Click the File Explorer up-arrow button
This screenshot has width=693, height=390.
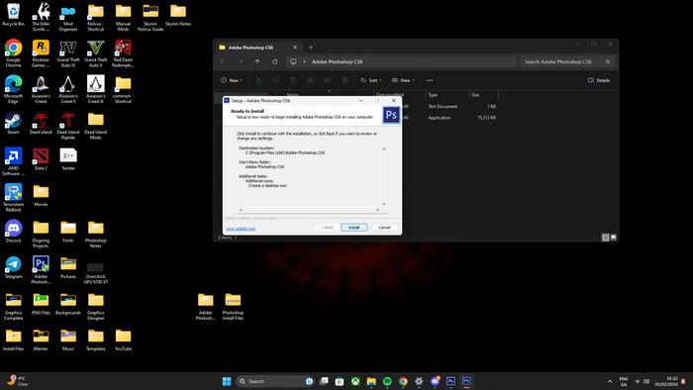click(x=257, y=61)
